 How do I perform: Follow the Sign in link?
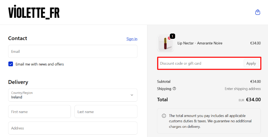[x=132, y=39]
